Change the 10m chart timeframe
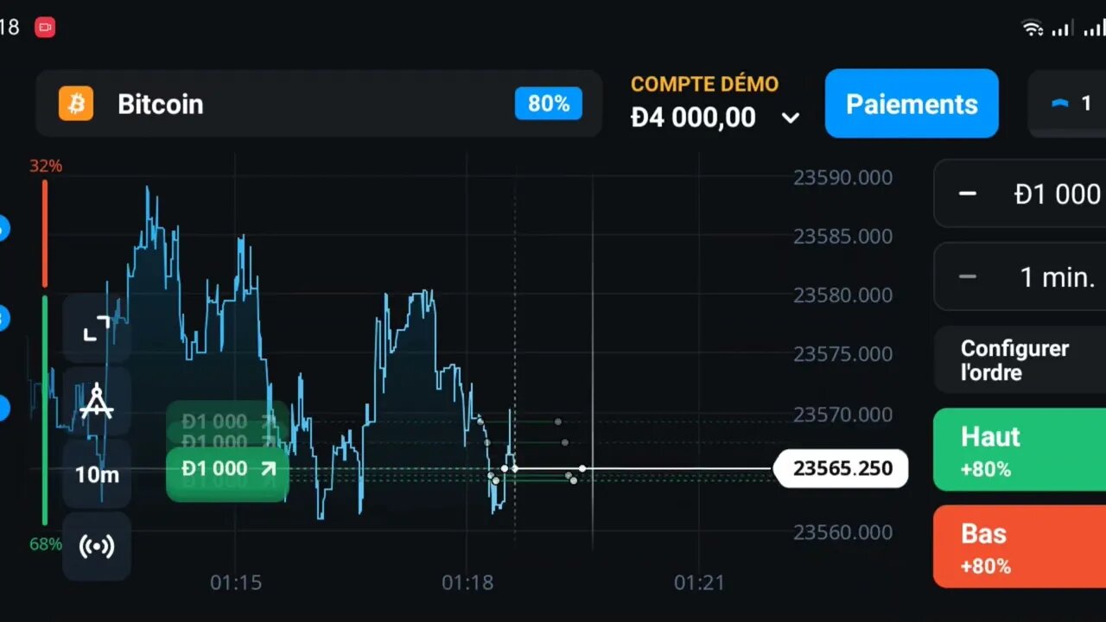The image size is (1106, 622). click(x=97, y=474)
